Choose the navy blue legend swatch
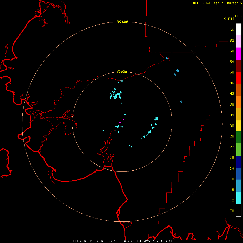Viewport: 243px width, 243px height. click(x=238, y=162)
